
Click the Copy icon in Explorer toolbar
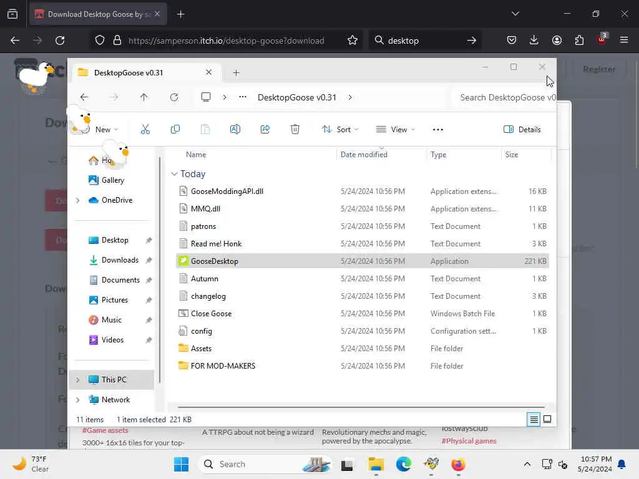[175, 130]
